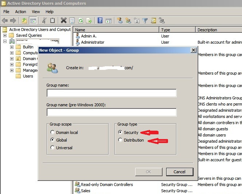
Task: Create new organizational unit via toolbar icon
Action: pyautogui.click(x=137, y=20)
